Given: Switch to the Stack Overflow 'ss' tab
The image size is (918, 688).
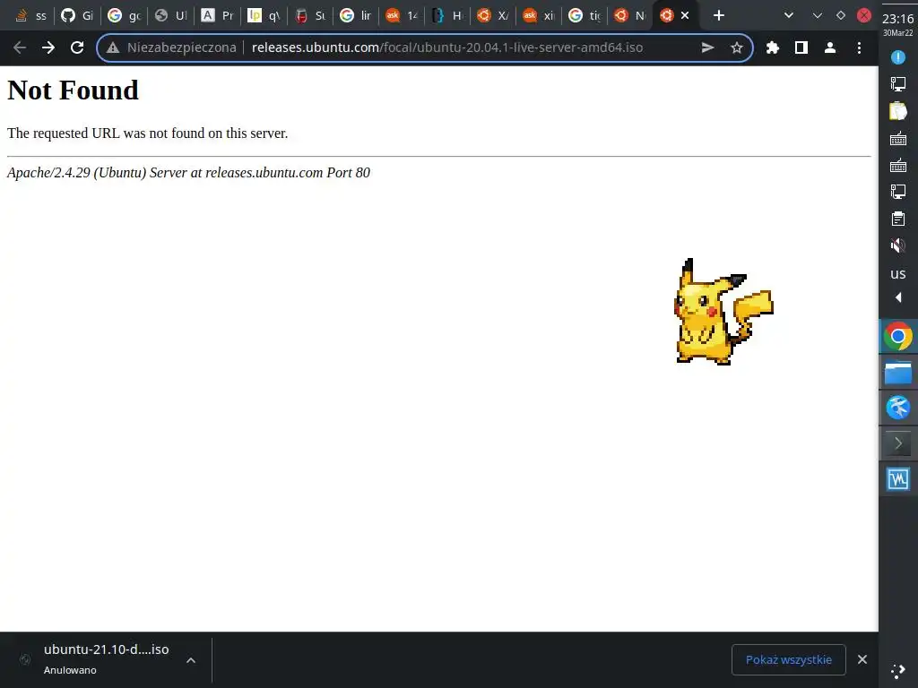Looking at the screenshot, I should (x=31, y=15).
